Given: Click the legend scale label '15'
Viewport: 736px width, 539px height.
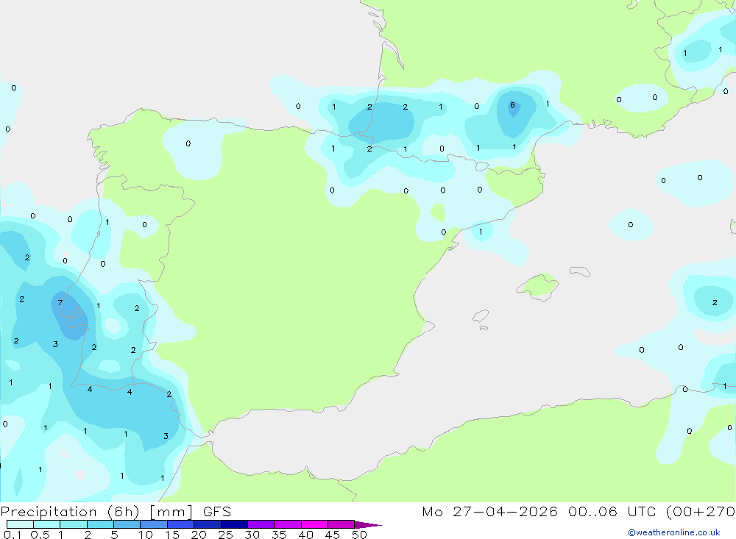Looking at the screenshot, I should [172, 535].
